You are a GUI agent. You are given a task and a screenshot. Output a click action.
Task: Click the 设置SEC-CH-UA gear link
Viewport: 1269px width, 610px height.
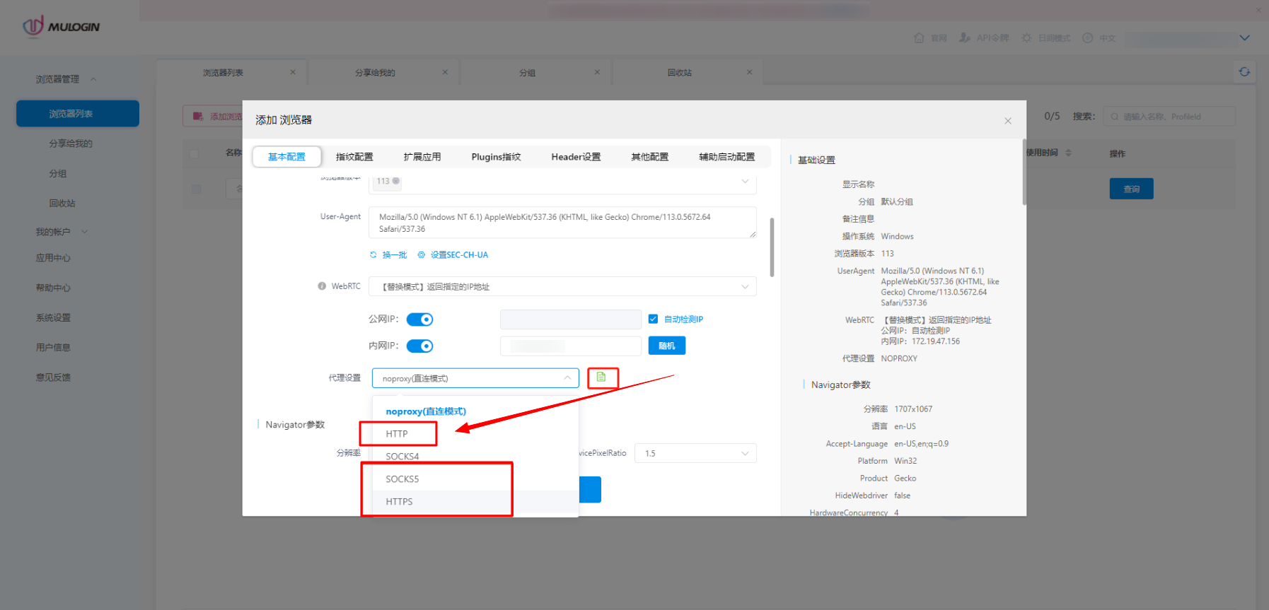tap(453, 255)
